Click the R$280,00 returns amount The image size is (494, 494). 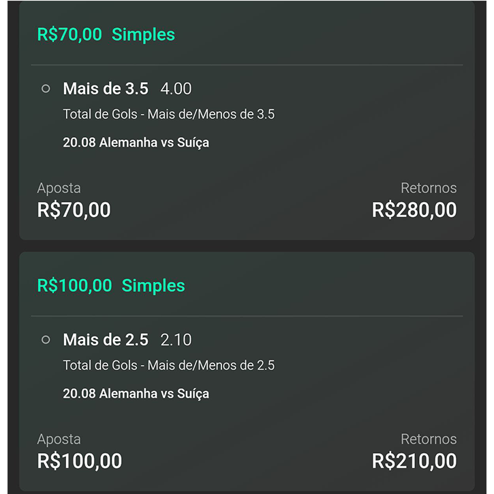coord(414,210)
